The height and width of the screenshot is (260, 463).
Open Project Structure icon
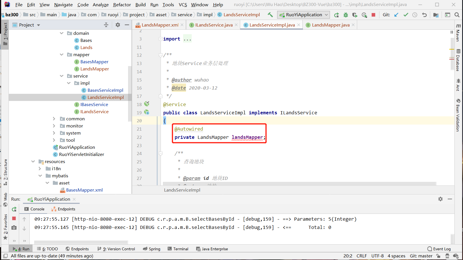click(436, 15)
